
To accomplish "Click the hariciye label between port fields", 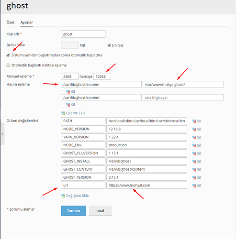I will (86, 76).
